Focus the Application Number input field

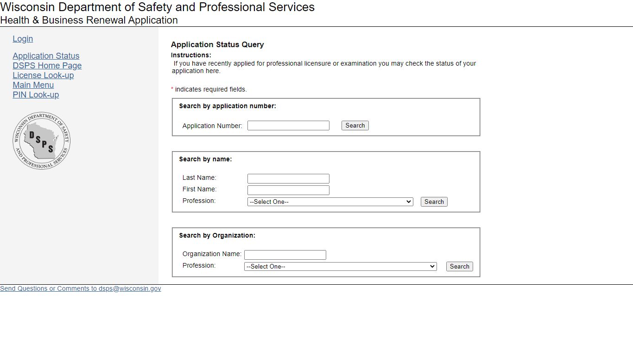(288, 125)
